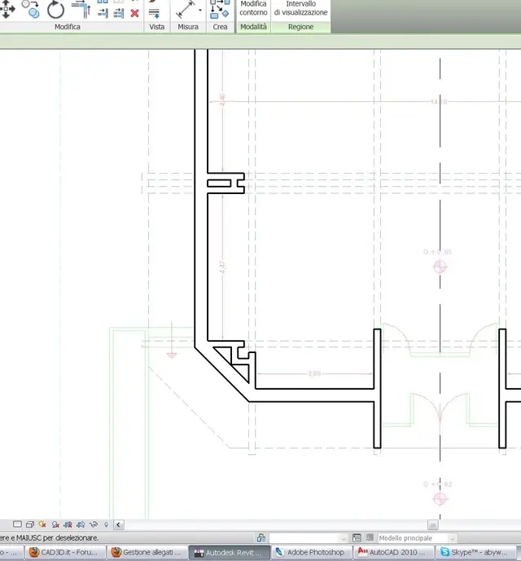The width and height of the screenshot is (521, 561).
Task: Select the Trim/Extend to corner tool
Action: pyautogui.click(x=81, y=10)
